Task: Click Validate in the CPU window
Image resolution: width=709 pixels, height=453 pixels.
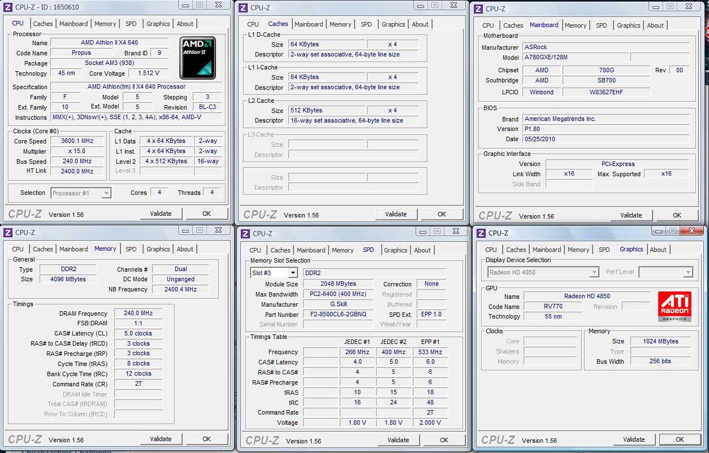Action: click(x=161, y=214)
